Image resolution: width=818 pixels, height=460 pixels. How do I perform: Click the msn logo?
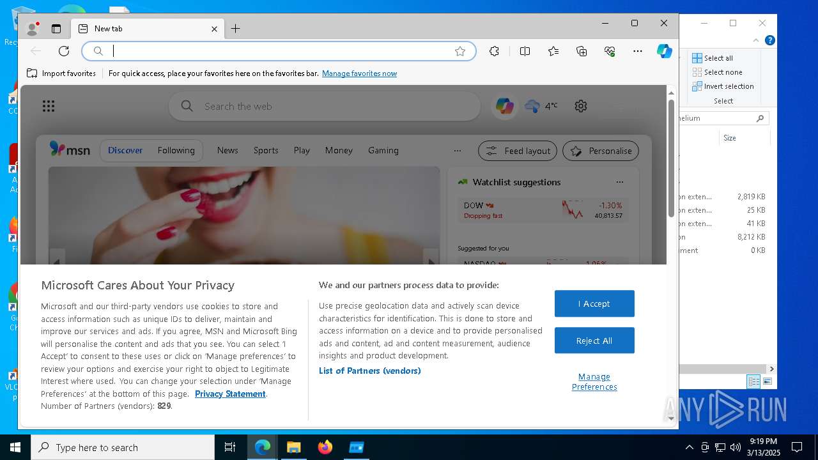click(x=70, y=149)
